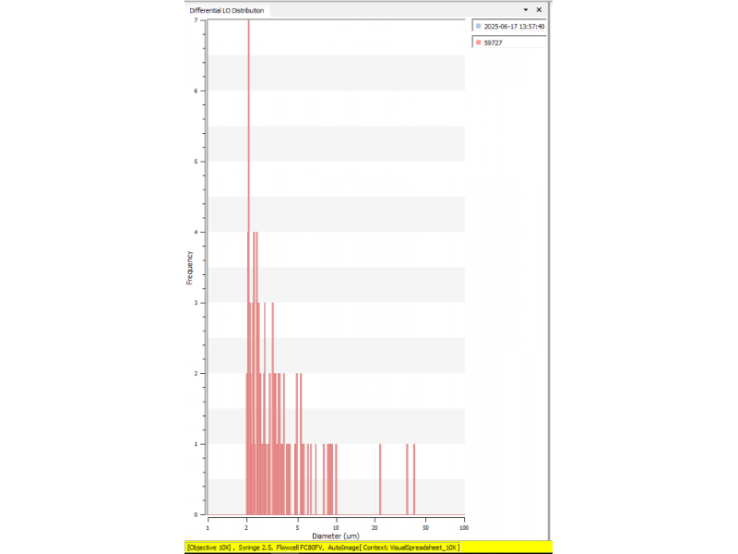Click the AutoImage status entry
738x554 pixels.
point(342,548)
